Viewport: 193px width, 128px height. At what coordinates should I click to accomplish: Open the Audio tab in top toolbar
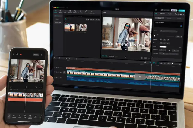pos(60,11)
